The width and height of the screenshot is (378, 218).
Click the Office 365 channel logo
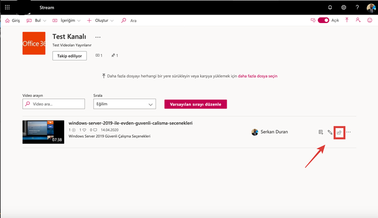(34, 43)
